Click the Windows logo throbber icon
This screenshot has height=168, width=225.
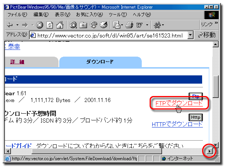[x=211, y=15]
